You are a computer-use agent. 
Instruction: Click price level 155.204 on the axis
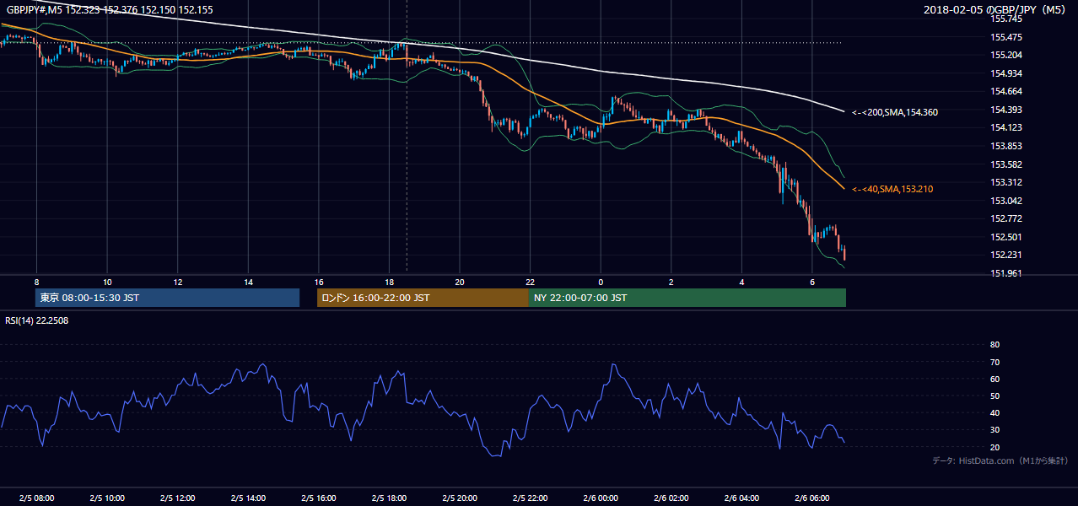[1005, 55]
